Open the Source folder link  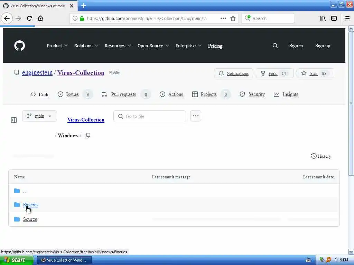(x=30, y=219)
